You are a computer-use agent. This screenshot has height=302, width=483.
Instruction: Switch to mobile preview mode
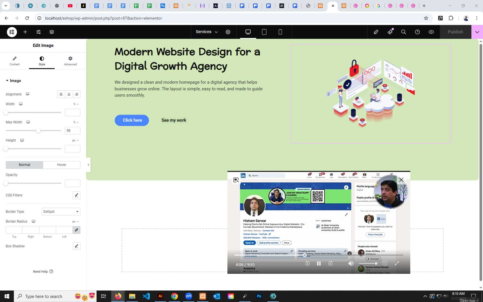(x=280, y=32)
